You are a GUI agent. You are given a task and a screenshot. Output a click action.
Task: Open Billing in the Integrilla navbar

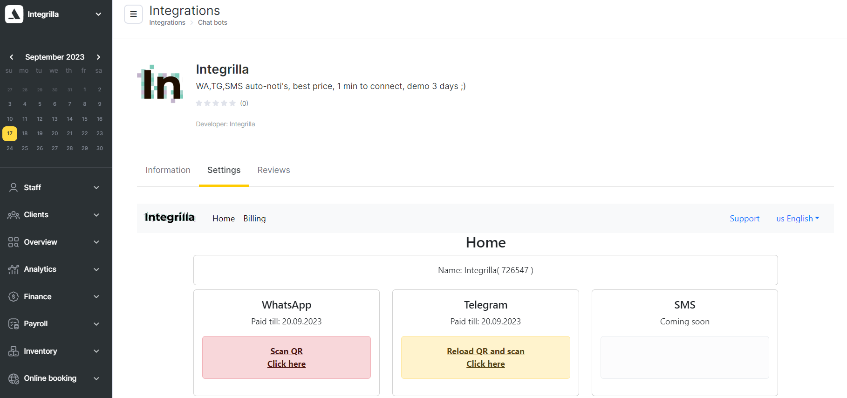(x=254, y=219)
